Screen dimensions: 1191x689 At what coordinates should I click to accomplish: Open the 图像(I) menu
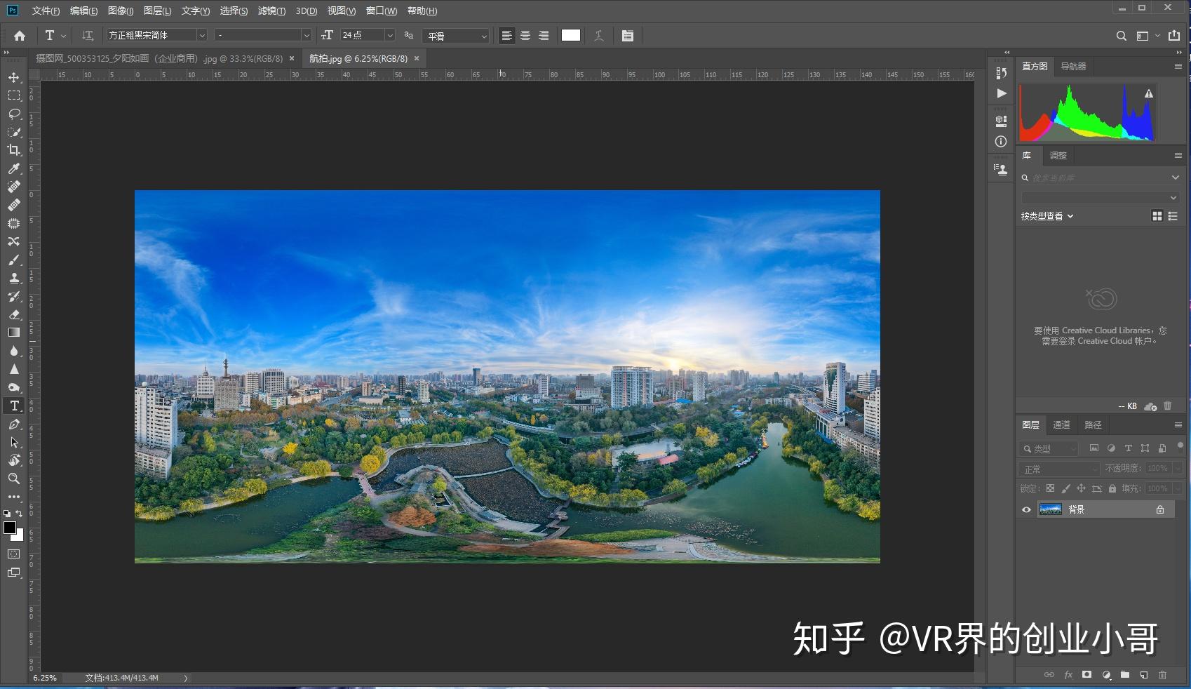121,11
